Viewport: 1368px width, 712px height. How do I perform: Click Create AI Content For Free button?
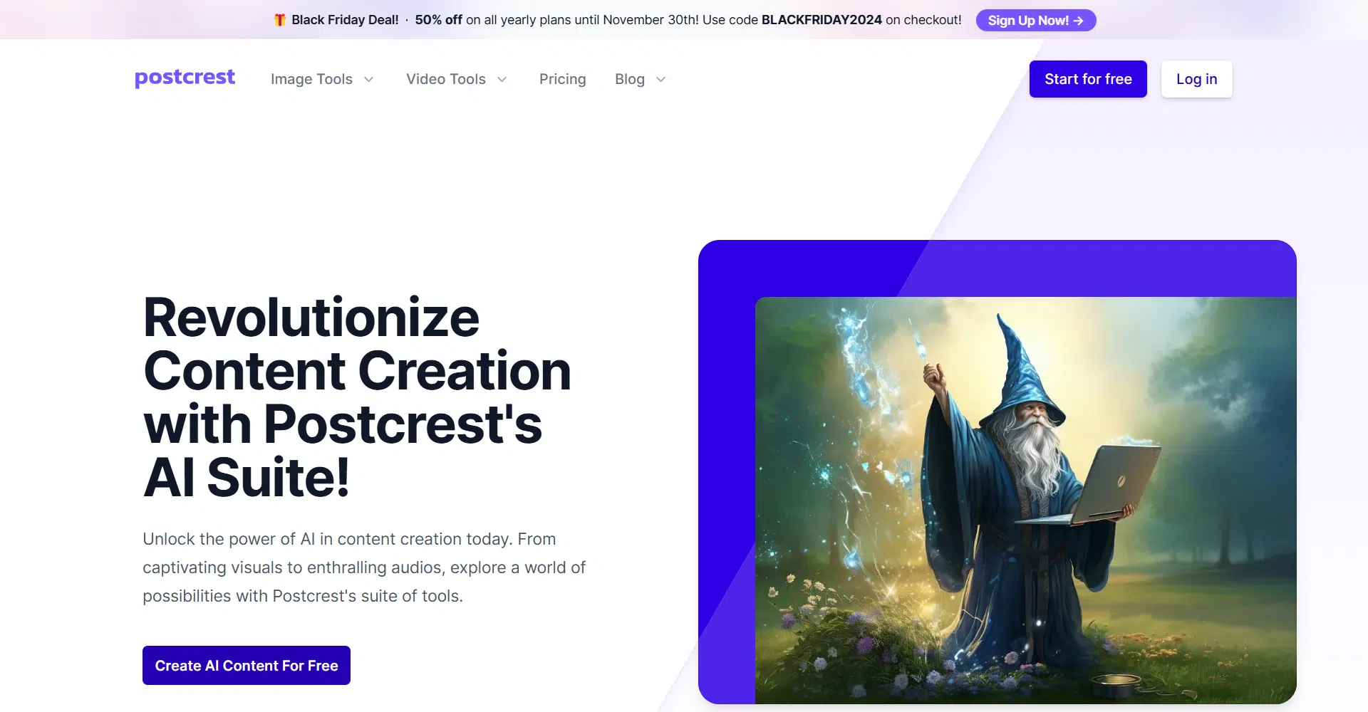(247, 665)
